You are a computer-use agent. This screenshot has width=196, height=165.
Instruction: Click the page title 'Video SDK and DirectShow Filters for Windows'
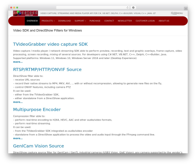click(x=47, y=30)
